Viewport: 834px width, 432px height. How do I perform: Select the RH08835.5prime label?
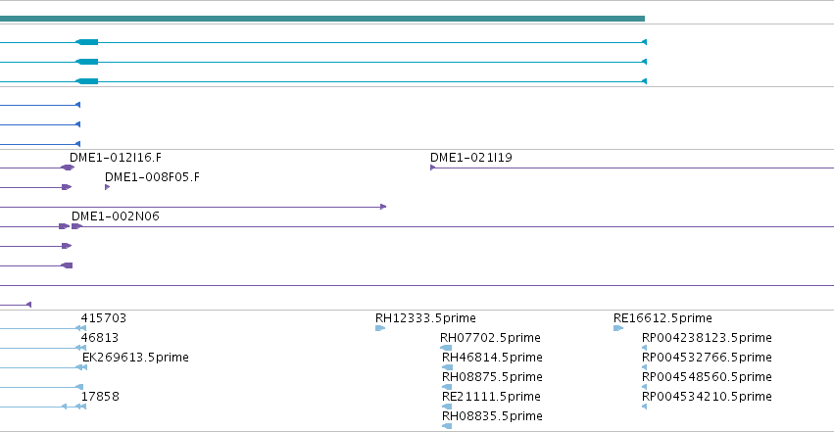point(492,416)
